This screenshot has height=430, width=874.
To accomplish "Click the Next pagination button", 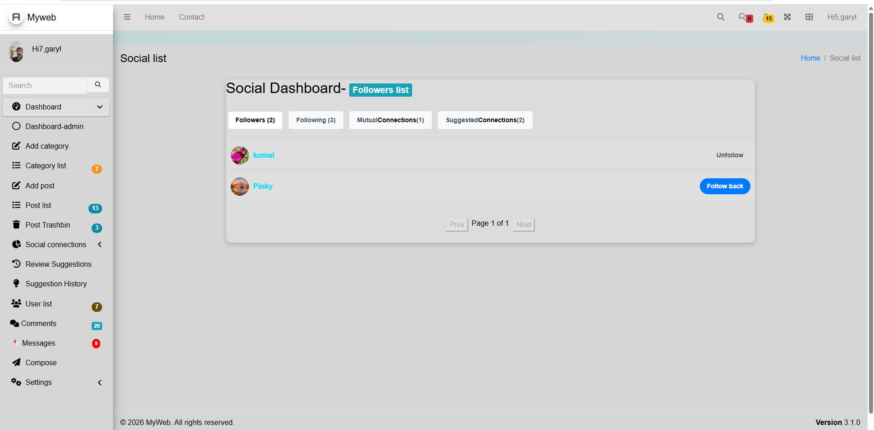I will [523, 224].
